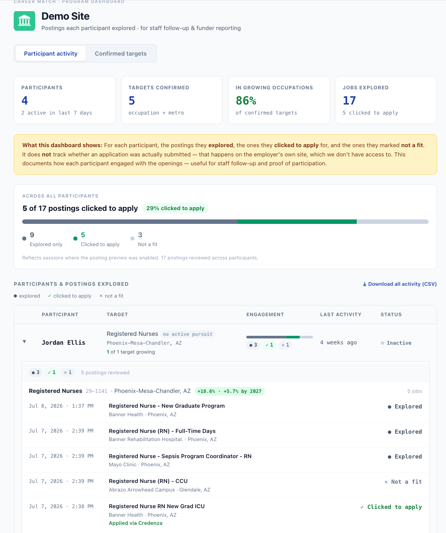Click the 5 jobs count label
Viewport: 446px width, 533px height.
pyautogui.click(x=415, y=391)
